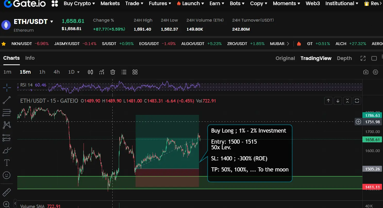This screenshot has height=208, width=383.
Task: Select the horizontal lines Fibonacci tool
Action: pos(7,112)
